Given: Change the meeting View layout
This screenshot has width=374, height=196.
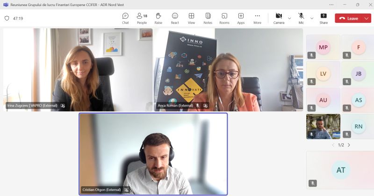Looking at the screenshot, I should 191,18.
